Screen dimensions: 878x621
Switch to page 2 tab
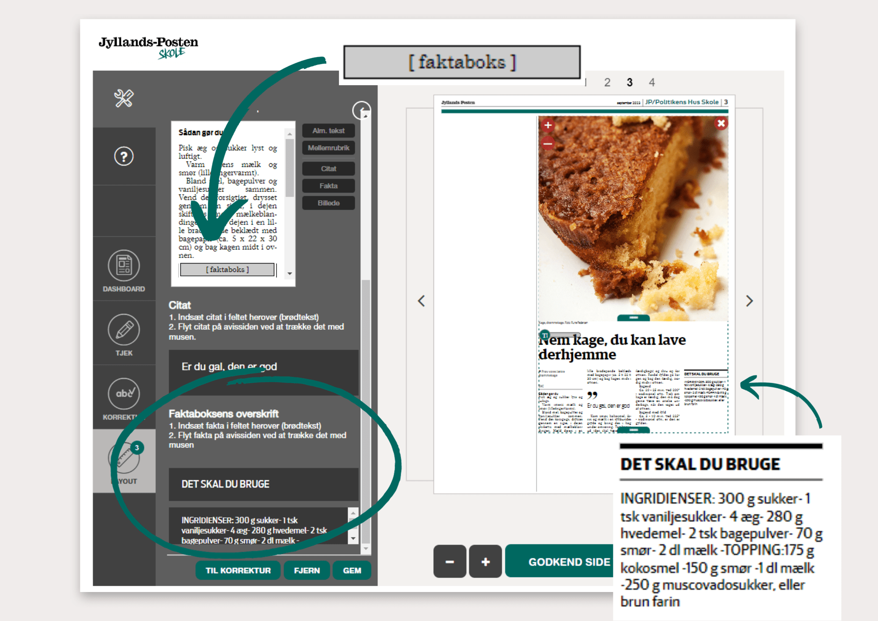[x=607, y=83]
